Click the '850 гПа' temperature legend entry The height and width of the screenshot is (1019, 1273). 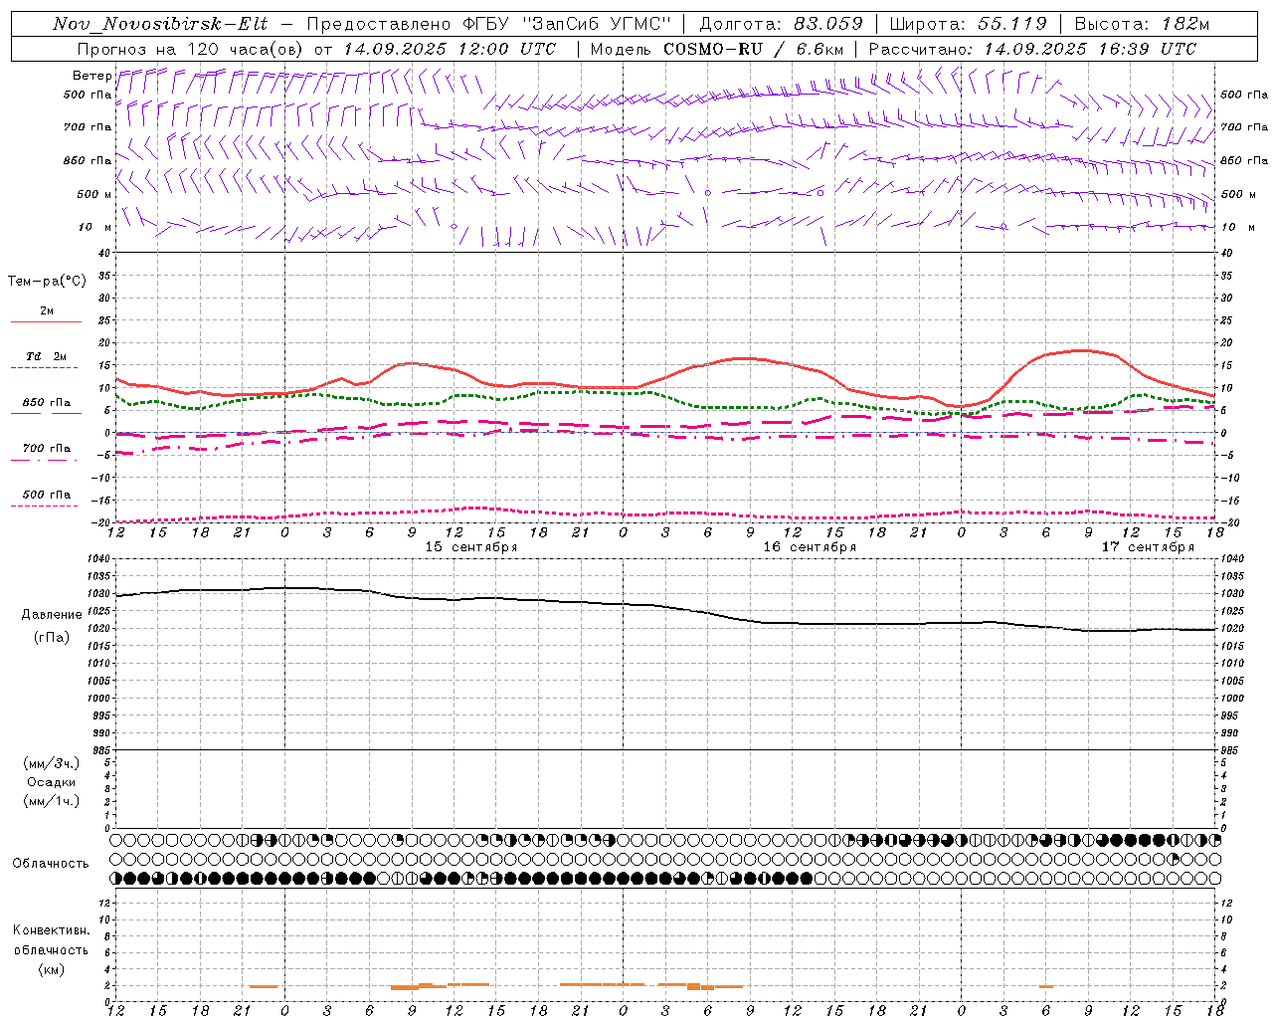(47, 403)
